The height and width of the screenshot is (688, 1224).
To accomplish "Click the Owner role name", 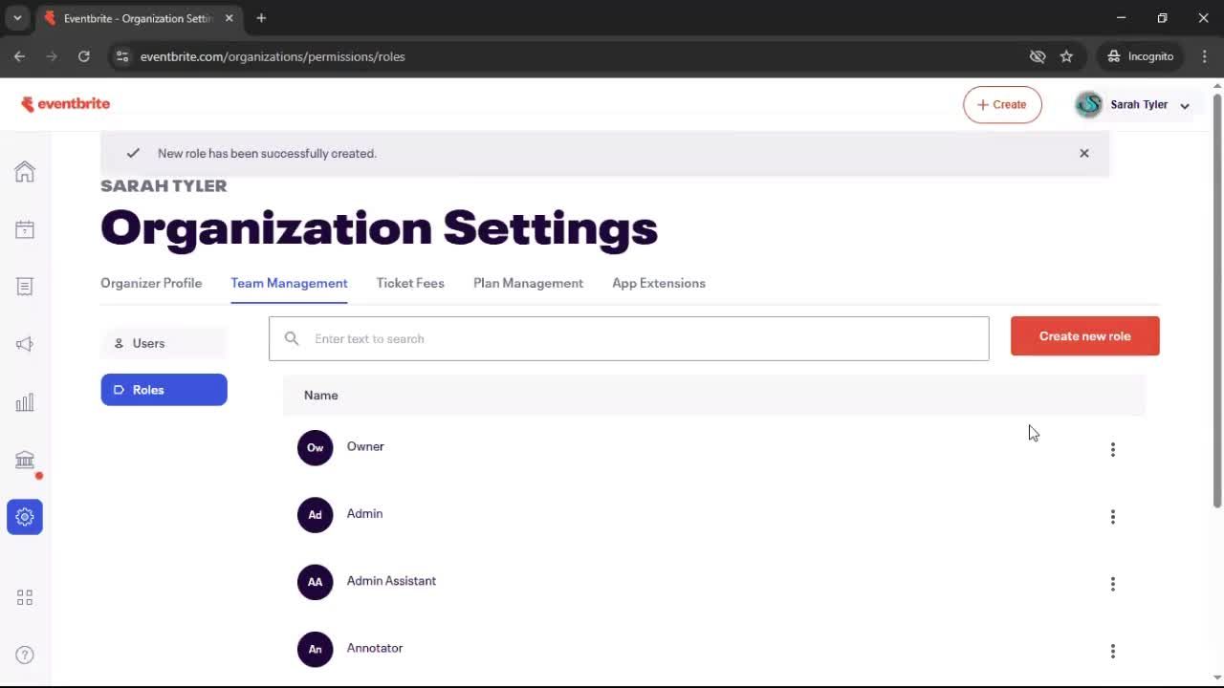I will [x=365, y=446].
